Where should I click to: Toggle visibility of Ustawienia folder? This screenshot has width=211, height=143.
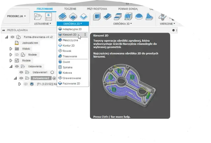point(17,66)
